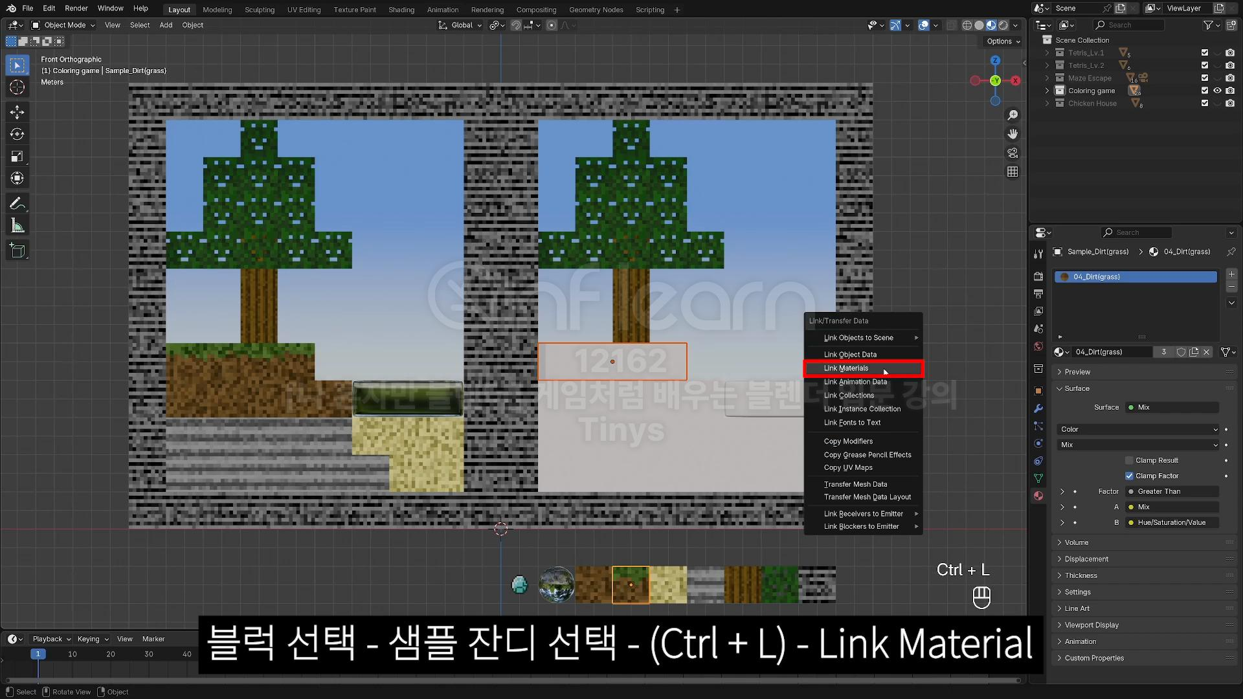
Task: Select the 04_Dirt(grass) material slot
Action: point(1136,277)
